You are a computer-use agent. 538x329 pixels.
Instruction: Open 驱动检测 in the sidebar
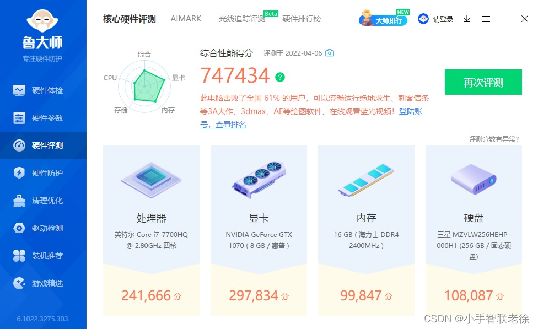tap(43, 228)
